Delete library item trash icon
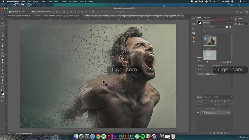This screenshot has width=249, height=140. pyautogui.click(x=231, y=62)
